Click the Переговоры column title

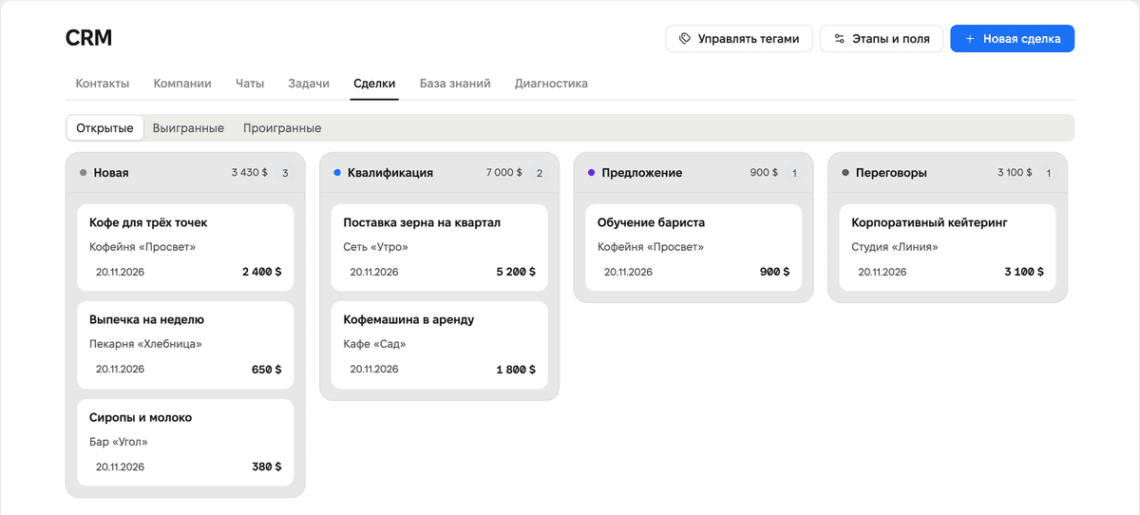point(891,173)
